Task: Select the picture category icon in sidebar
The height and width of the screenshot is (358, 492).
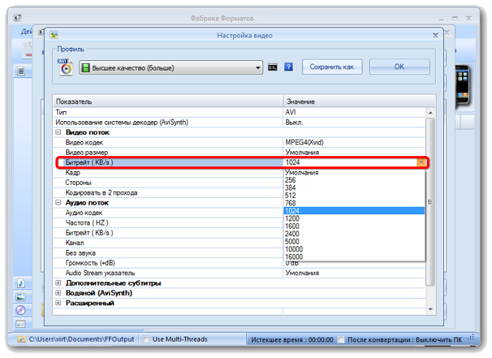Action: tap(21, 297)
